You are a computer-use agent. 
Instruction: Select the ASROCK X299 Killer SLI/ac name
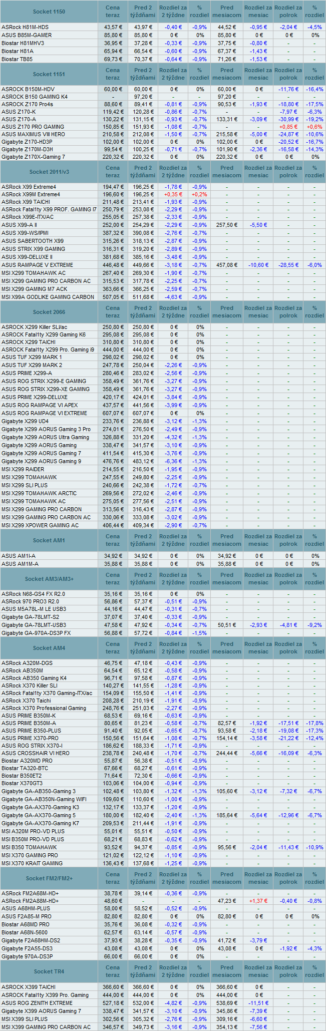[x=34, y=327]
